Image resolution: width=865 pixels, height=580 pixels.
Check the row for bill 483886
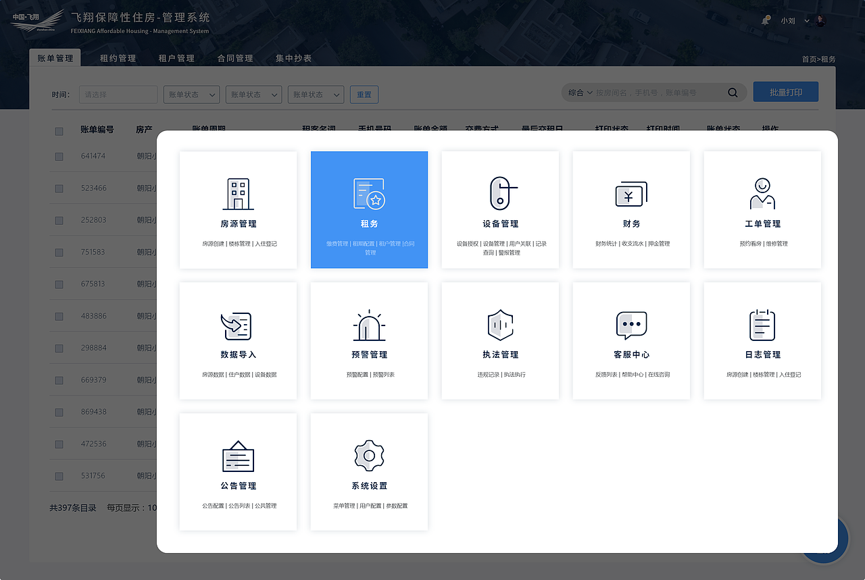click(x=59, y=316)
